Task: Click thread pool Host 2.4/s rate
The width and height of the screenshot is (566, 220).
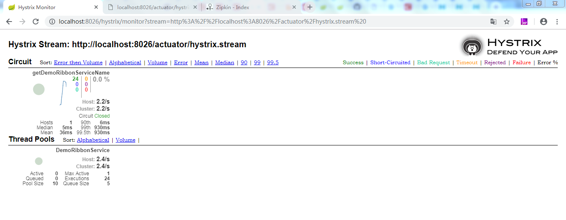Action: pos(103,159)
